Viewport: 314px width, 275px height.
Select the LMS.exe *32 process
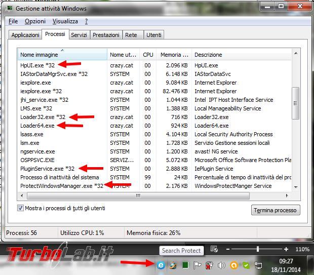pos(154,108)
